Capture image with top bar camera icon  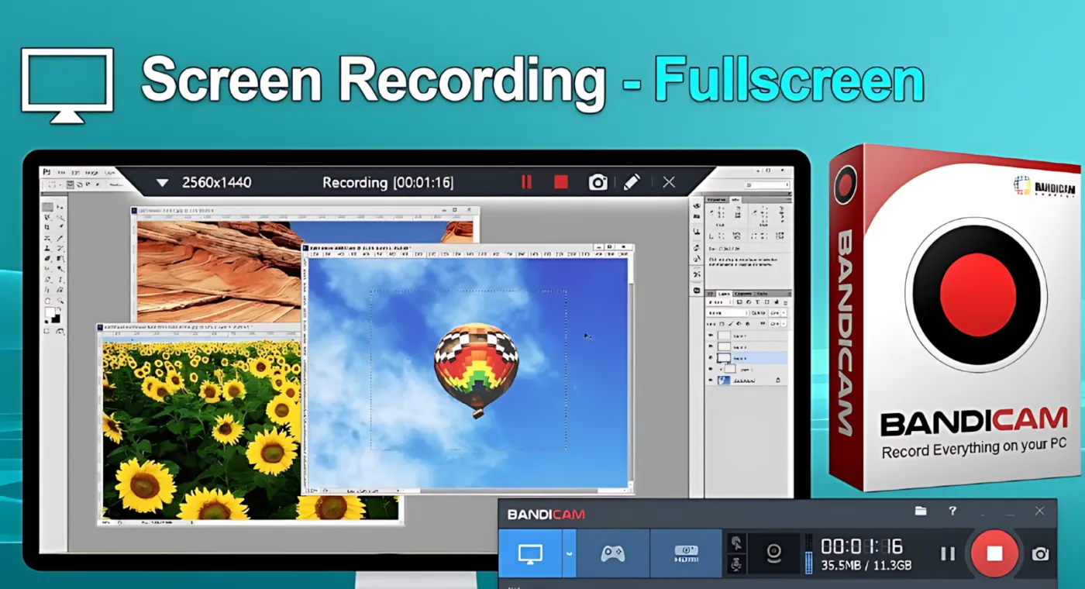coord(598,182)
